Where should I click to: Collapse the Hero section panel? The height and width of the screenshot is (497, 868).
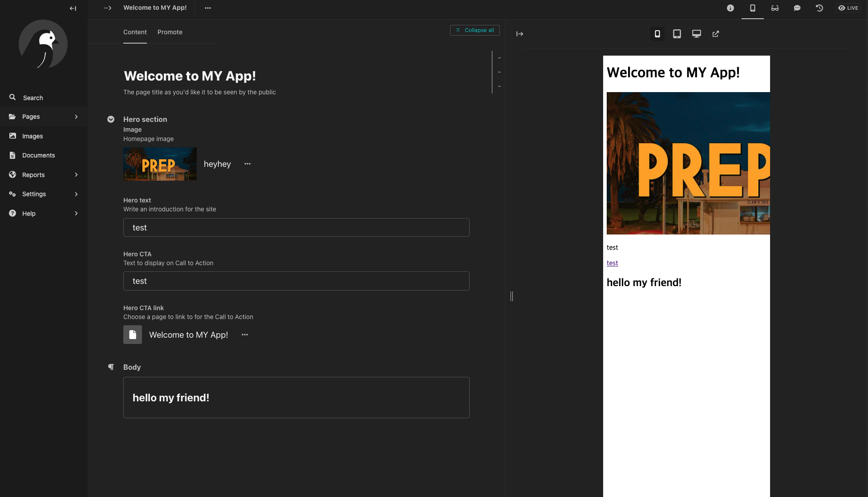(x=111, y=119)
